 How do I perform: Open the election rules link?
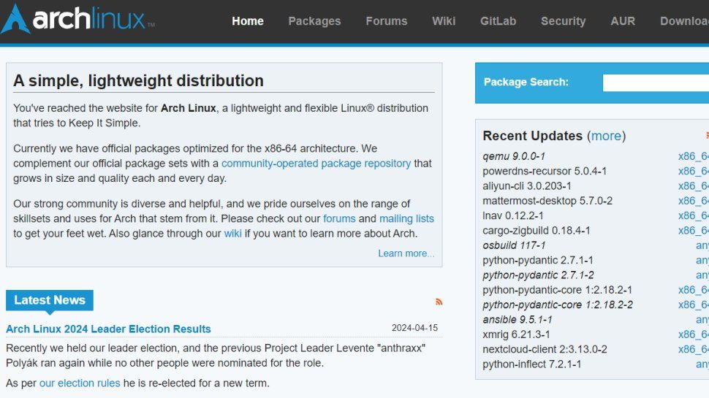pos(80,383)
